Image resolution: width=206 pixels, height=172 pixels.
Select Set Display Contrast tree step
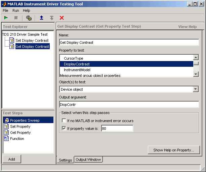click(x=32, y=40)
